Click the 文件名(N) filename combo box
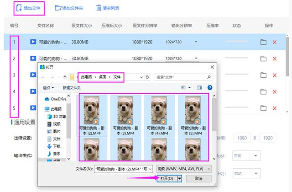The width and height of the screenshot is (292, 192). tap(123, 169)
